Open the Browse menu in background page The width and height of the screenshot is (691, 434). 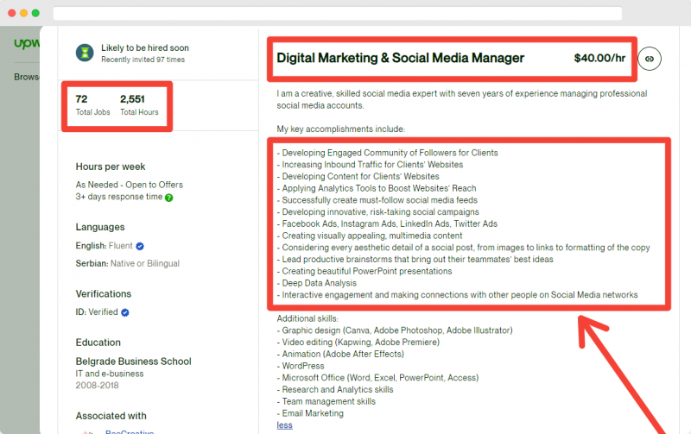(27, 77)
